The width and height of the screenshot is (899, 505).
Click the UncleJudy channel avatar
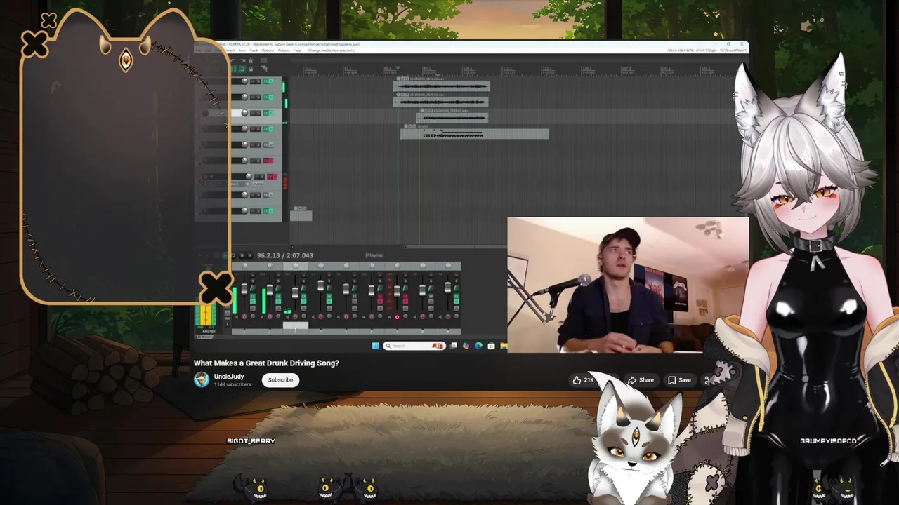pyautogui.click(x=202, y=380)
